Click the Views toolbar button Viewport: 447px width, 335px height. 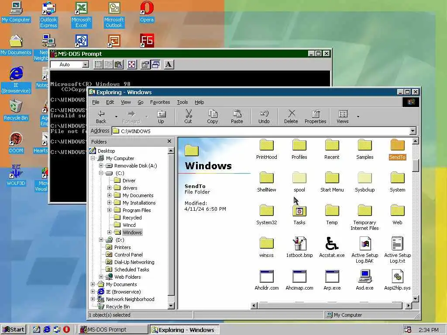342,117
